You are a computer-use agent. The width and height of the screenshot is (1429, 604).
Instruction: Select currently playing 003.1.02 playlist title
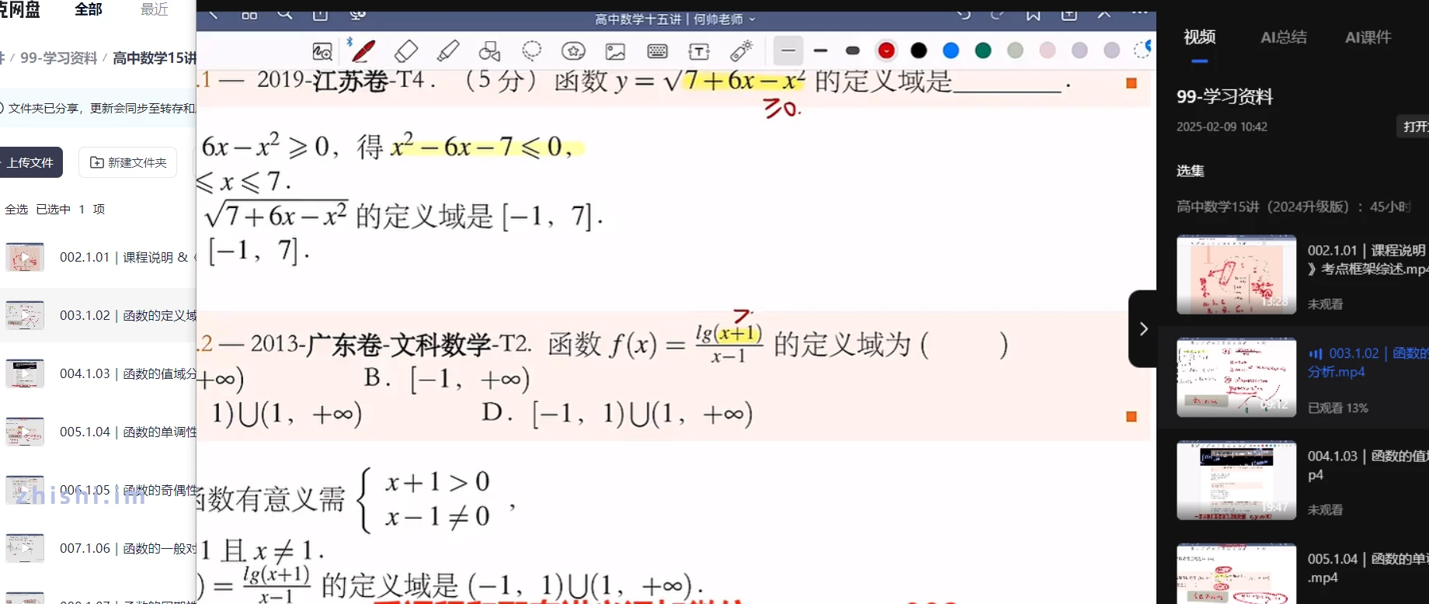(1368, 363)
